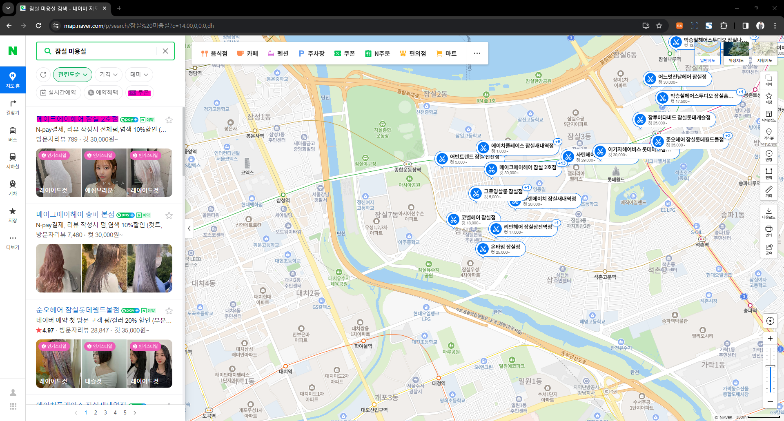Click the Naver N logo
Viewport: 784px width, 421px height.
click(13, 51)
